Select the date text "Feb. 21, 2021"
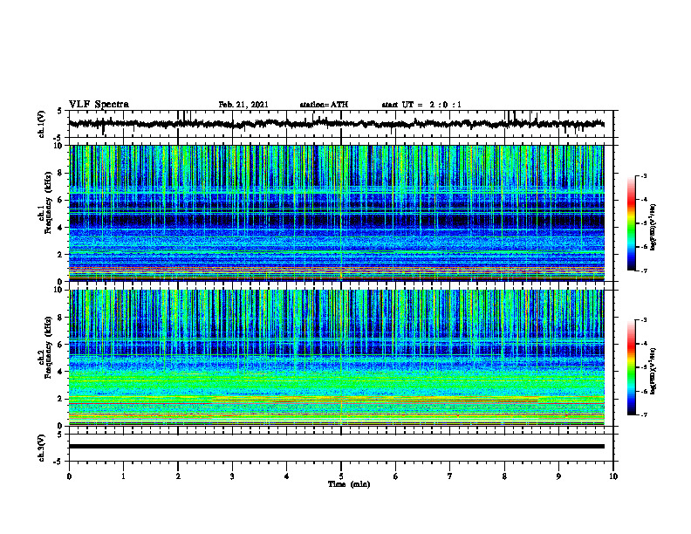The width and height of the screenshot is (691, 534). click(x=243, y=105)
